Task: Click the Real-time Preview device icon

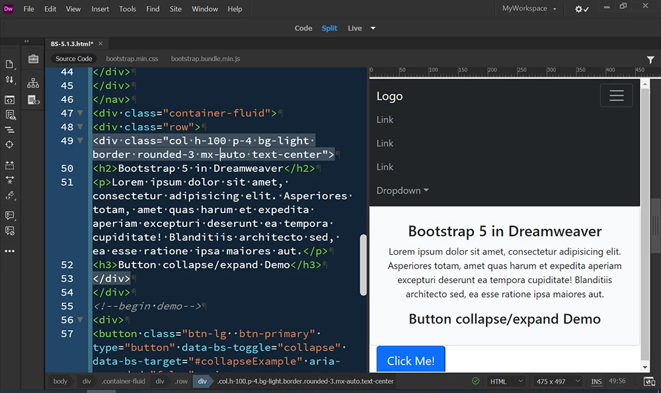Action: (649, 382)
